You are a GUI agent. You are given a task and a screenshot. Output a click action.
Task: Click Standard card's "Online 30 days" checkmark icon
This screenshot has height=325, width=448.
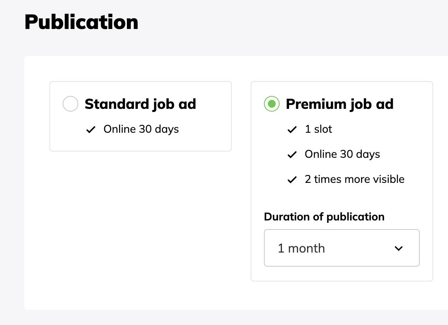click(91, 130)
